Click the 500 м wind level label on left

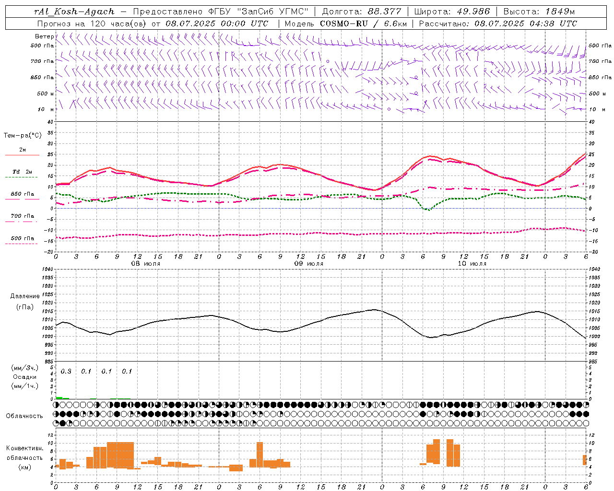tap(46, 94)
